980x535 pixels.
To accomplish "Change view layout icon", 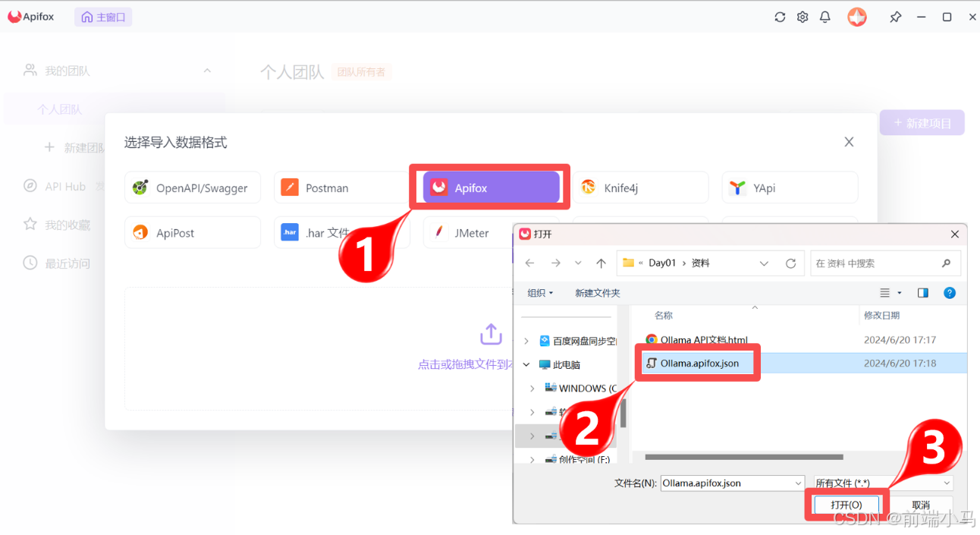I will click(x=884, y=293).
